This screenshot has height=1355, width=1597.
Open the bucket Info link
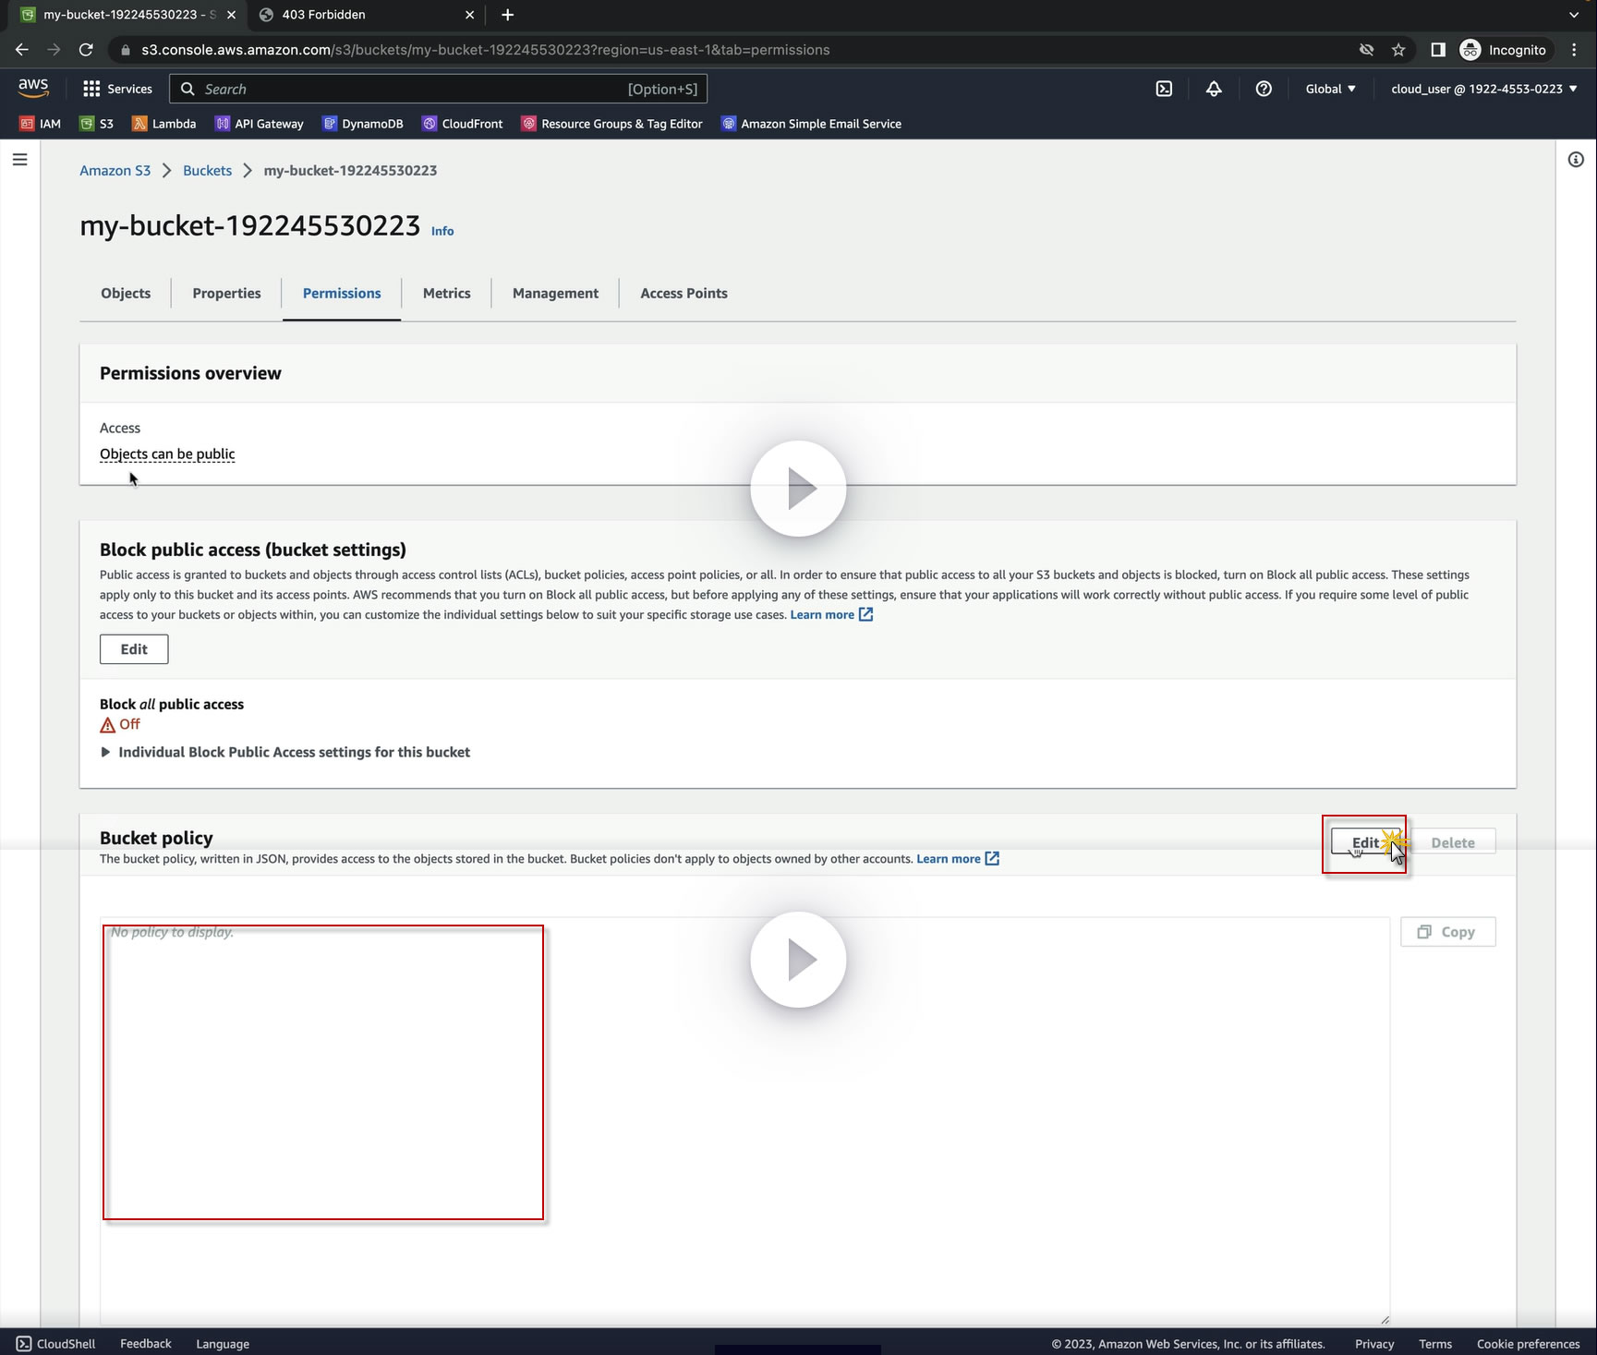click(x=442, y=231)
